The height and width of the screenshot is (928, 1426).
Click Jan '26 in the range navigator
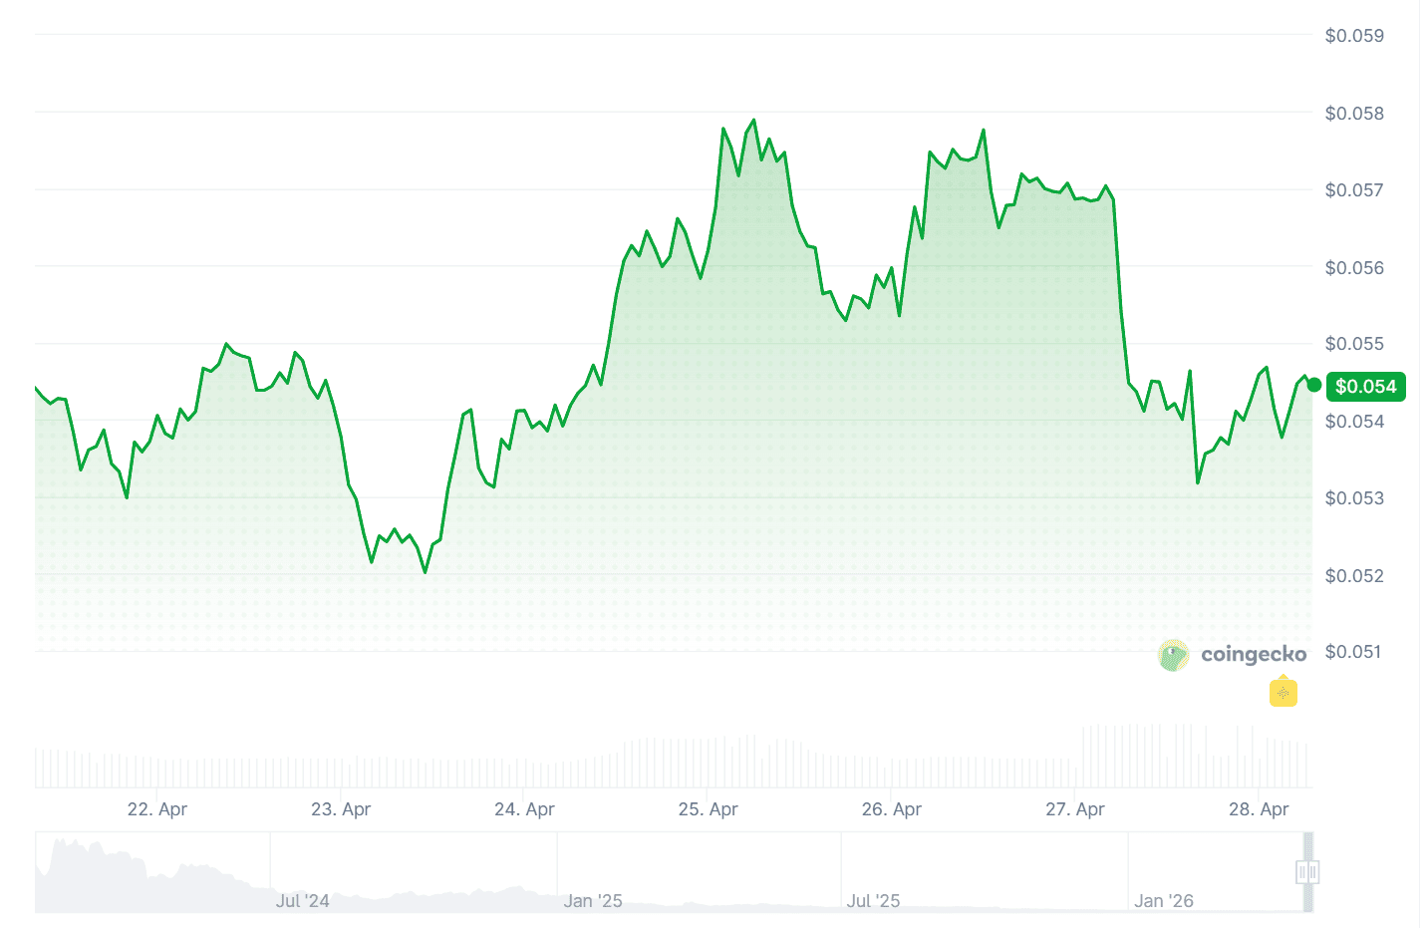point(1163,901)
